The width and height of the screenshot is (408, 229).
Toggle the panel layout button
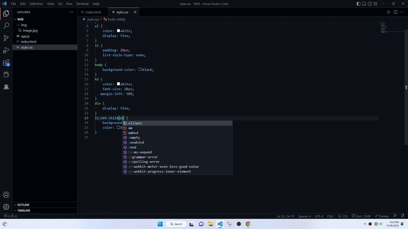click(364, 4)
